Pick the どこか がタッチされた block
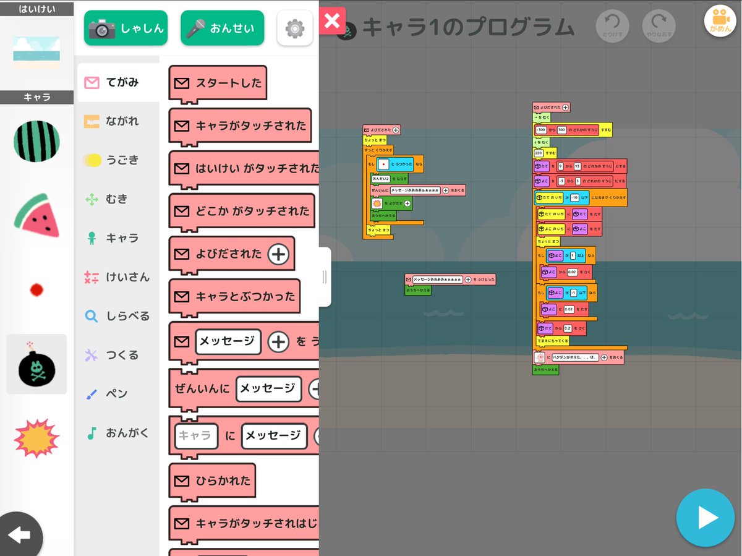Screen dimensions: 742x556 242,211
